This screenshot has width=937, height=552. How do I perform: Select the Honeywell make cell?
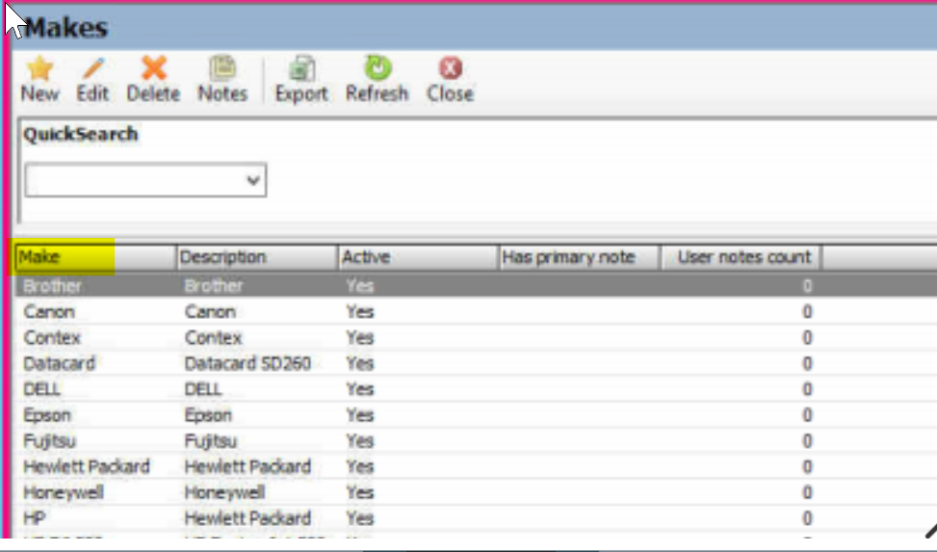[64, 492]
